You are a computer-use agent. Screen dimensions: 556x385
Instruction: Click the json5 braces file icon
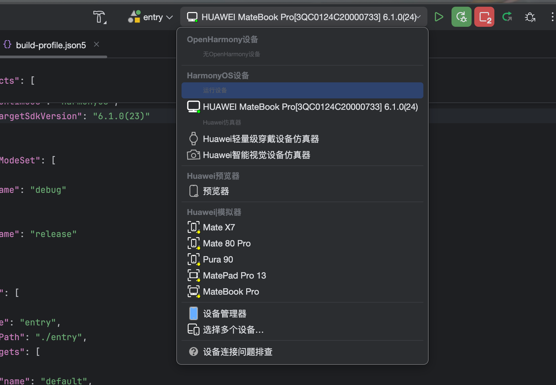tap(7, 45)
